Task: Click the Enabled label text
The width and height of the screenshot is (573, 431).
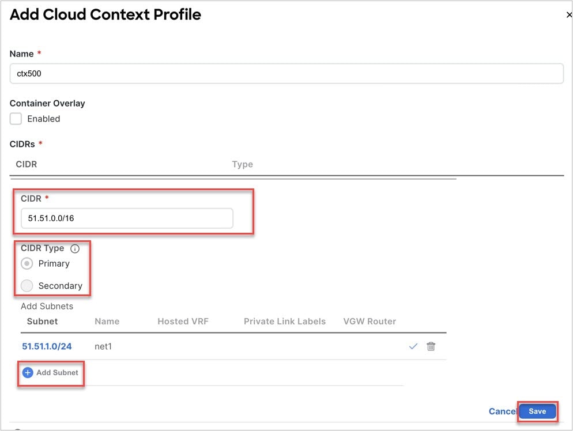Action: point(43,119)
